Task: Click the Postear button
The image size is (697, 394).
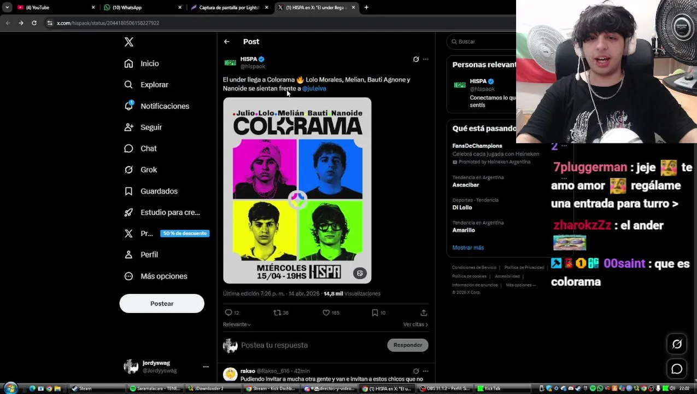Action: (162, 304)
